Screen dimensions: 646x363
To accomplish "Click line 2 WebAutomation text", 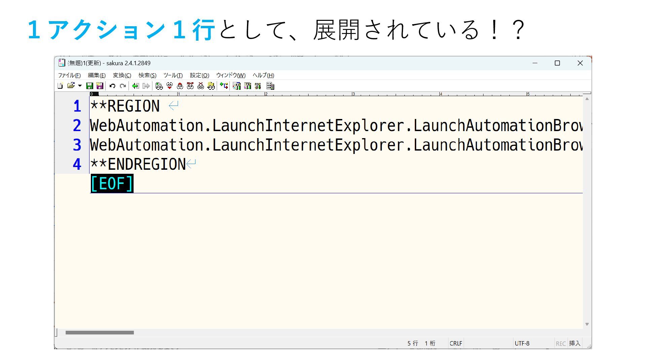I will [x=146, y=126].
